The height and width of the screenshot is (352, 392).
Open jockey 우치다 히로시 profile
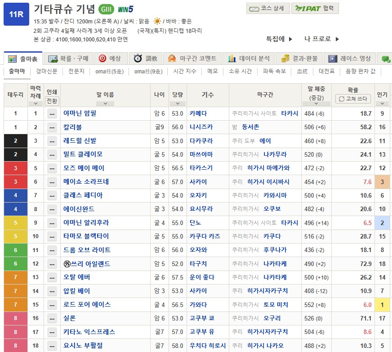coord(208,346)
